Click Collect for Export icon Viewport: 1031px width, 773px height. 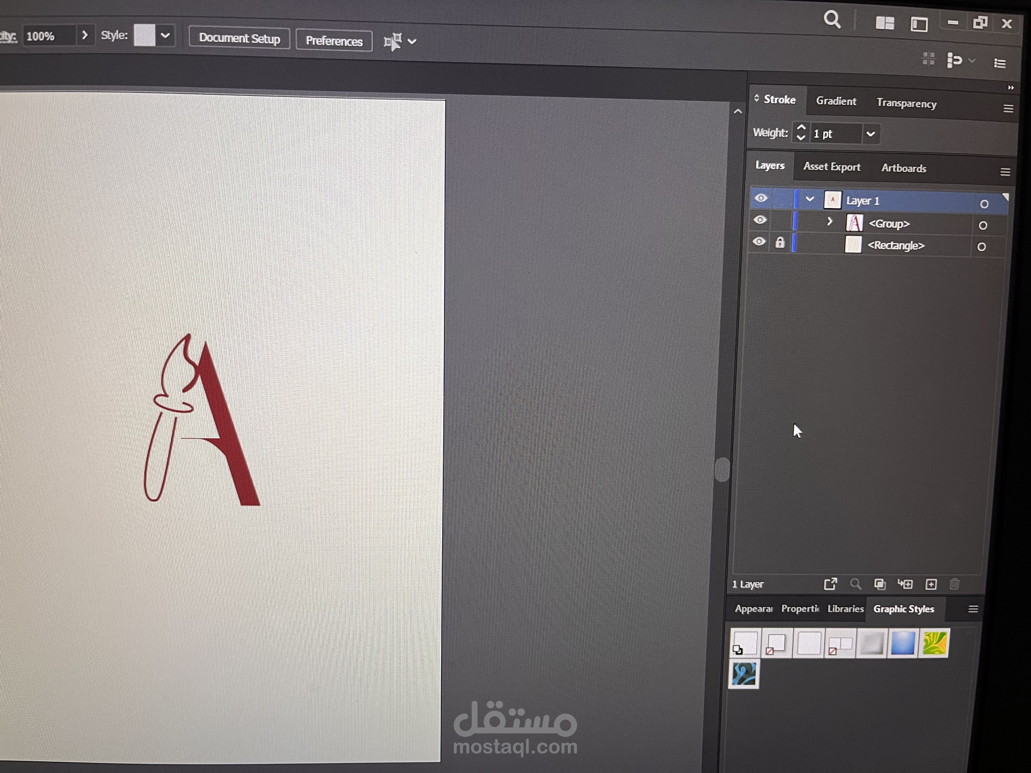coord(830,584)
